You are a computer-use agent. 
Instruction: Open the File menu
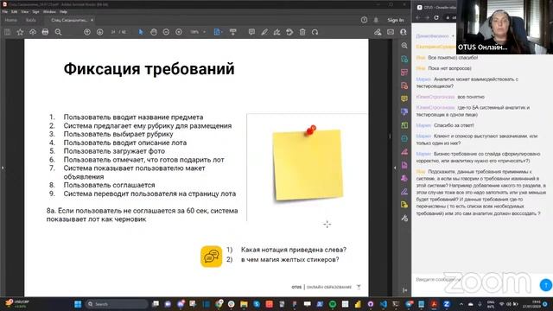[5, 11]
